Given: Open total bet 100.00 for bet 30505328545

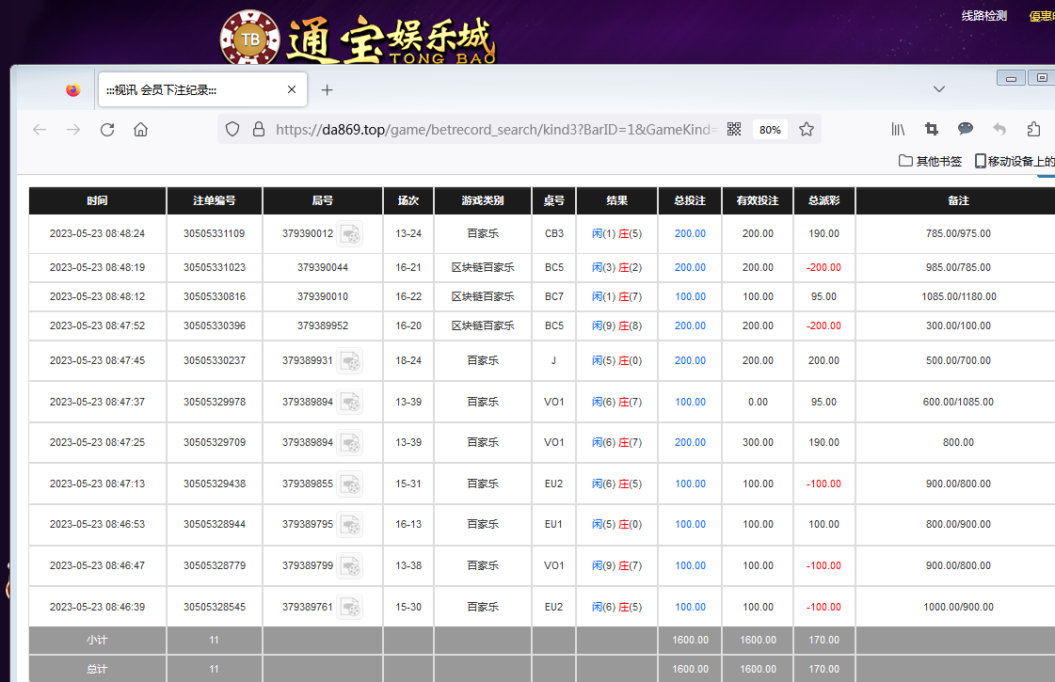Looking at the screenshot, I should coord(691,607).
